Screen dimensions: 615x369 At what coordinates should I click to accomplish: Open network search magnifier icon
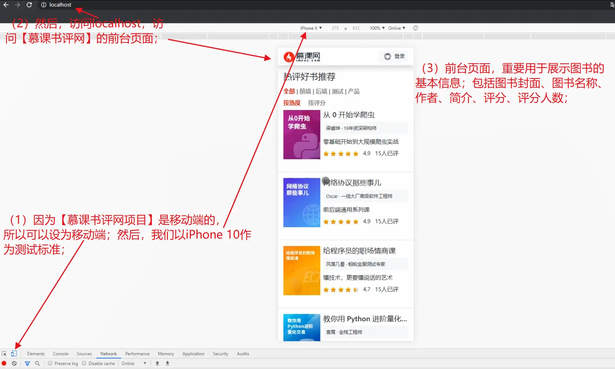[37, 363]
